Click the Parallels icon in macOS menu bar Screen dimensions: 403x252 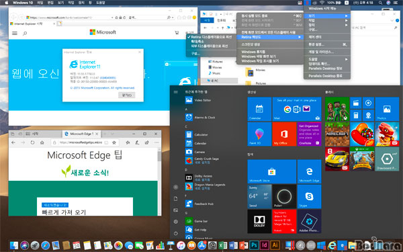(307, 3)
